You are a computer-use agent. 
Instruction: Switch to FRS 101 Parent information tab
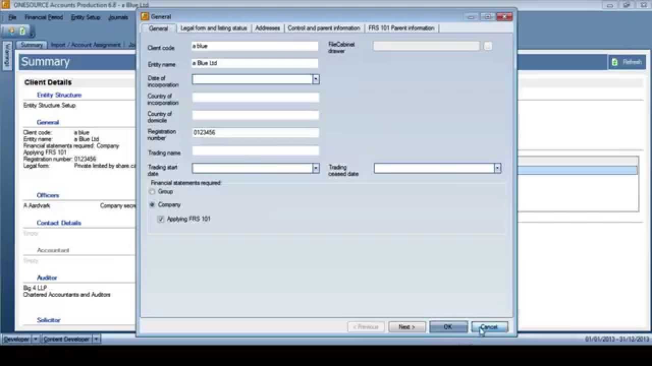[x=401, y=28]
